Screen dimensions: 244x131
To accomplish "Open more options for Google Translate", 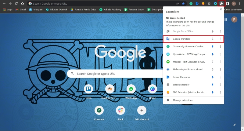I will point(220,39).
